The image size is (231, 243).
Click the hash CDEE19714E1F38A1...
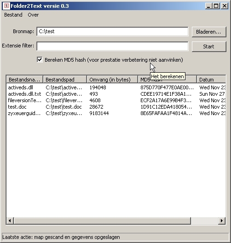point(166,94)
